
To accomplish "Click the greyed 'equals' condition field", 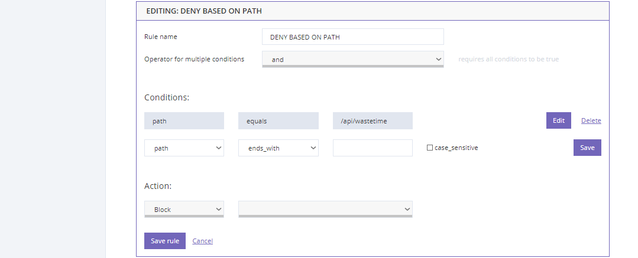I will tap(278, 120).
